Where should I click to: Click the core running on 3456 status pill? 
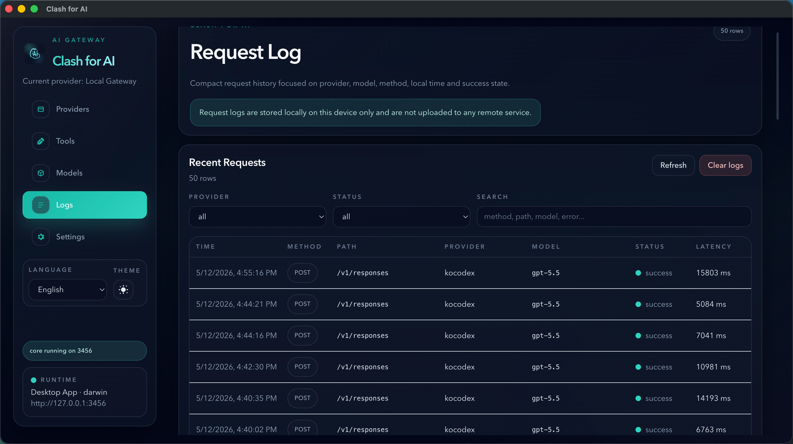click(85, 351)
